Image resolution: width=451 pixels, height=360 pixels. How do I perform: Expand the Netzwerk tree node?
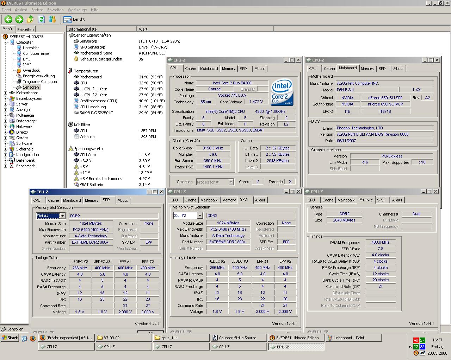click(6, 127)
